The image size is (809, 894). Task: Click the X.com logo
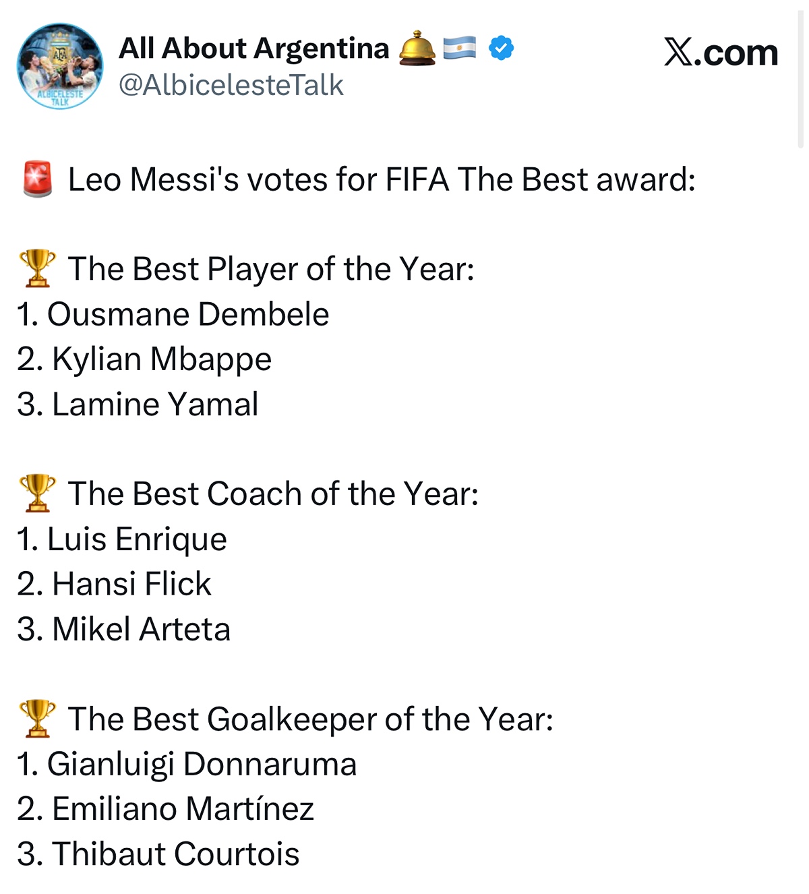[x=721, y=53]
